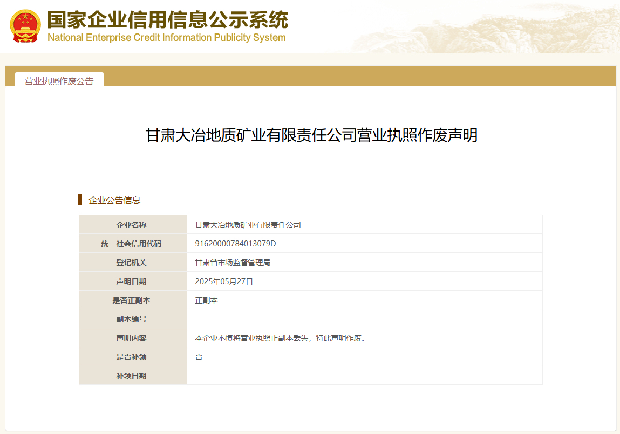Click the National Enterprise Credit Information Publicity System subtitle
620x434 pixels.
click(167, 38)
